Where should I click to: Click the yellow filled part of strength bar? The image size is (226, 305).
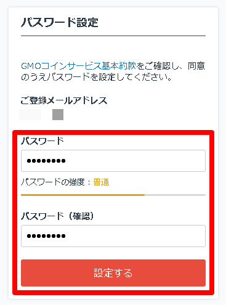(x=83, y=195)
